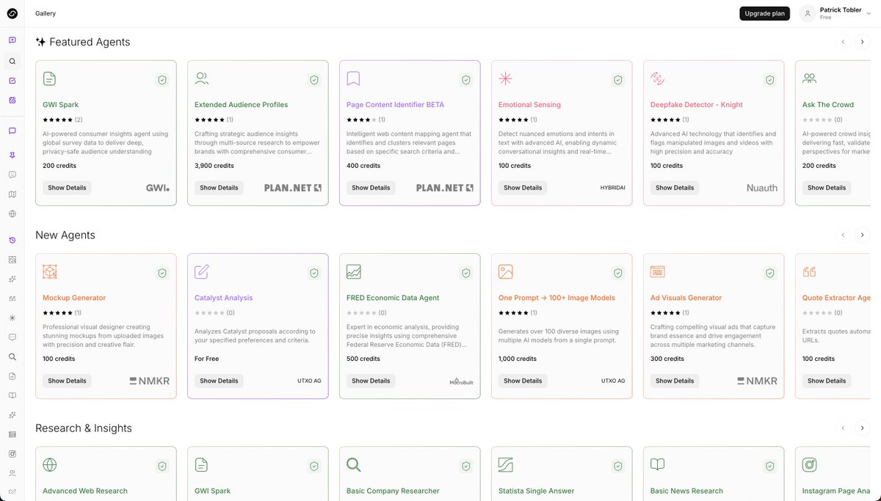The width and height of the screenshot is (881, 501).
Task: Click the Mockup Generator cube icon
Action: [49, 271]
